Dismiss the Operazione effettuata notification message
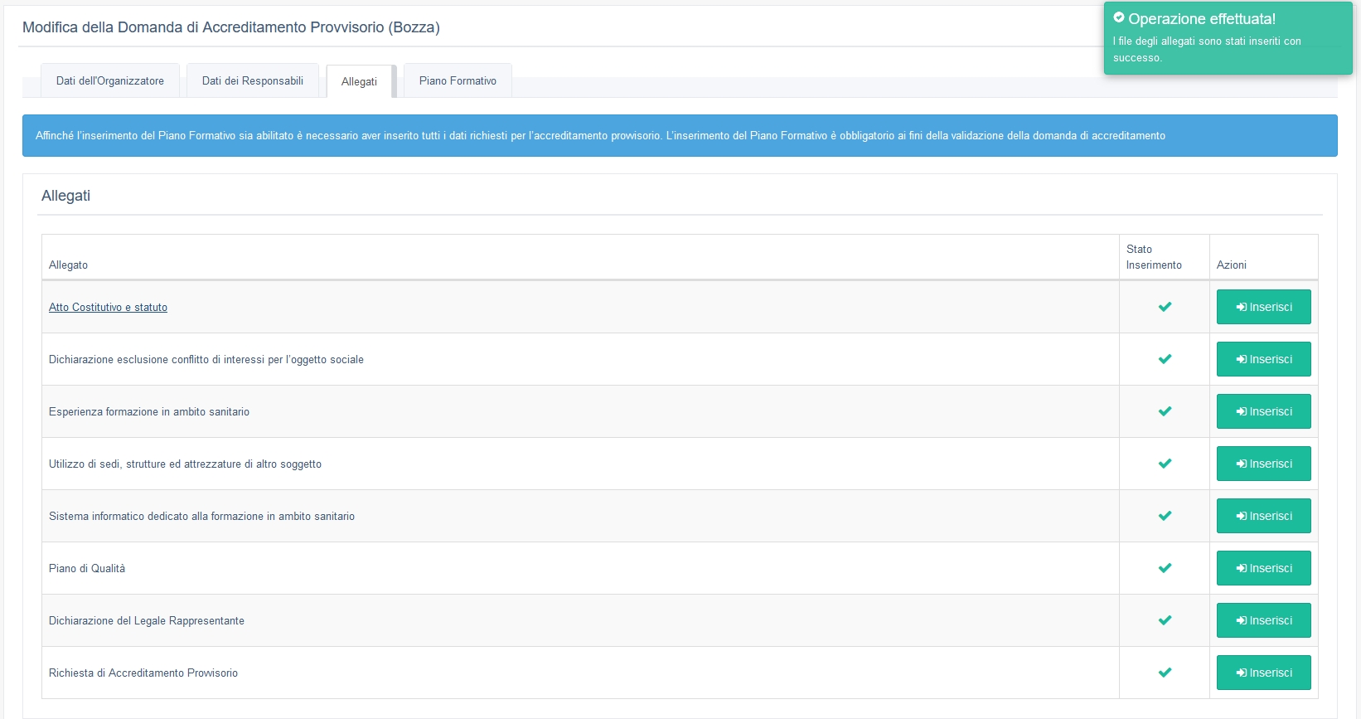1361x719 pixels. click(x=1228, y=39)
